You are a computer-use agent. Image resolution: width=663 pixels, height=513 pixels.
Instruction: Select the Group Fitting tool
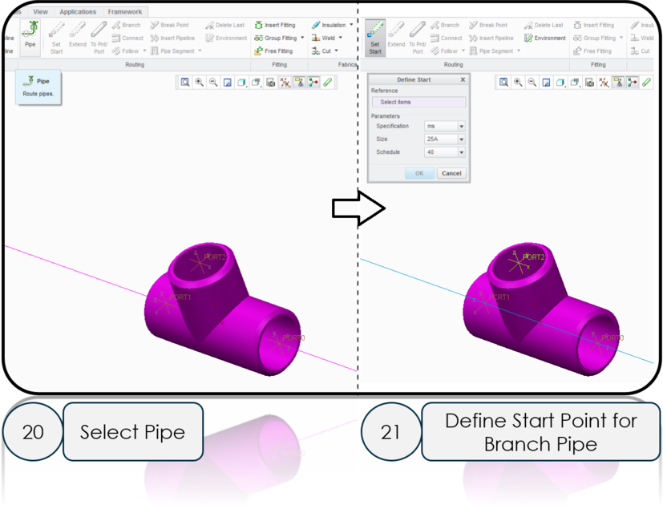pos(275,38)
